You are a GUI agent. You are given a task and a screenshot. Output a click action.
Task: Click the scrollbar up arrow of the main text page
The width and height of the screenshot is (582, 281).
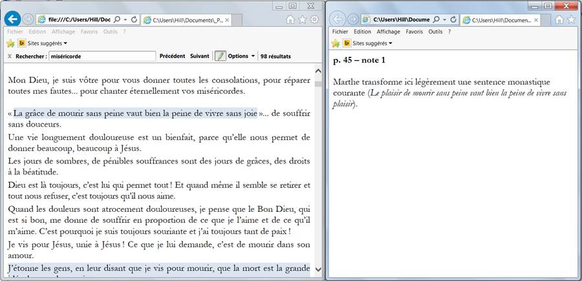pos(318,69)
